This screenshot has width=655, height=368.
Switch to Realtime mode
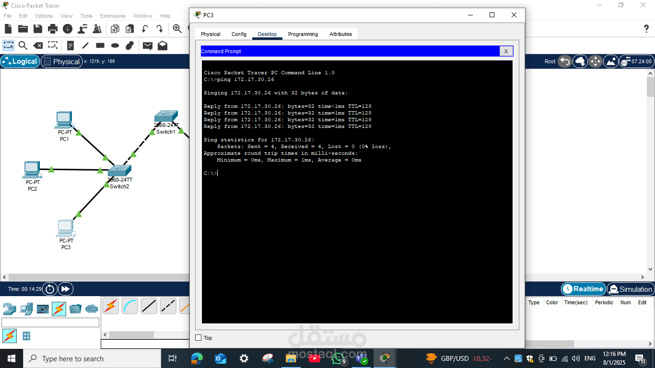point(583,289)
